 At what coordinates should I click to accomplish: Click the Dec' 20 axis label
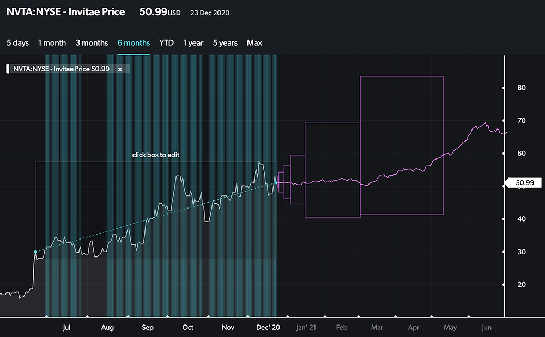point(268,327)
